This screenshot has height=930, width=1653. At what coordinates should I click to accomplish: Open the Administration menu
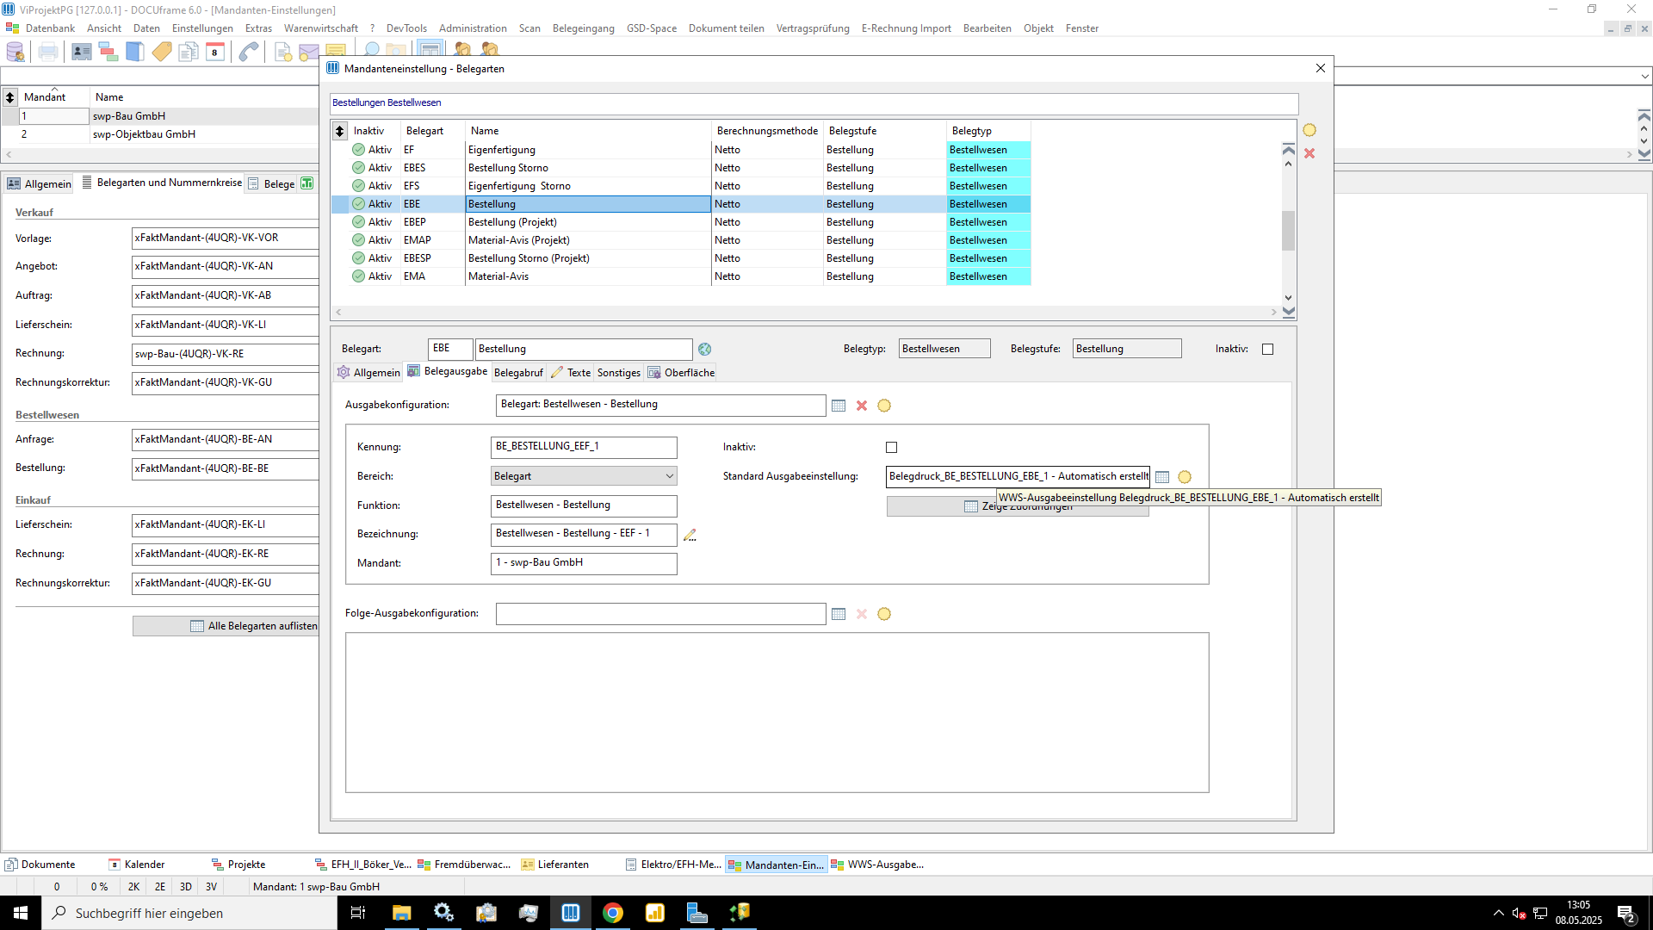coord(473,28)
